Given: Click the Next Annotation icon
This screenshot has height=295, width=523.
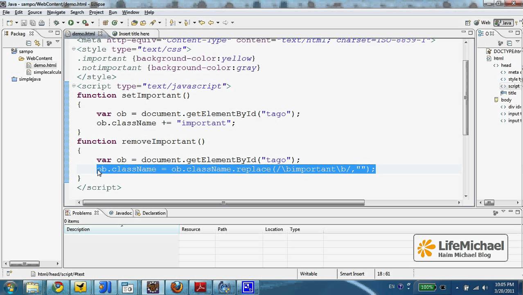Looking at the screenshot, I should click(x=172, y=23).
